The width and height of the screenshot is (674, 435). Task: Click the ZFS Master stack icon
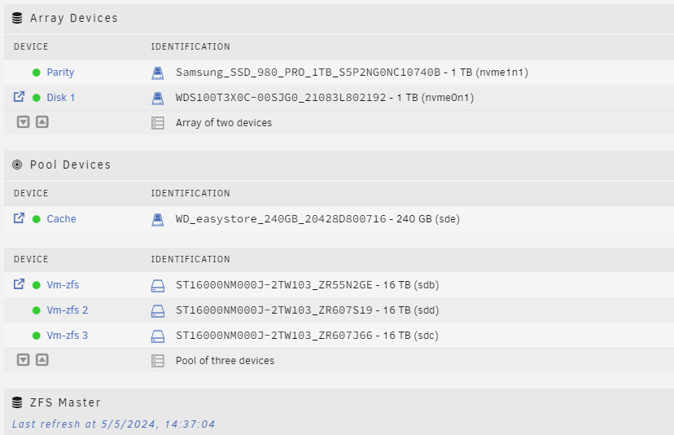[17, 402]
